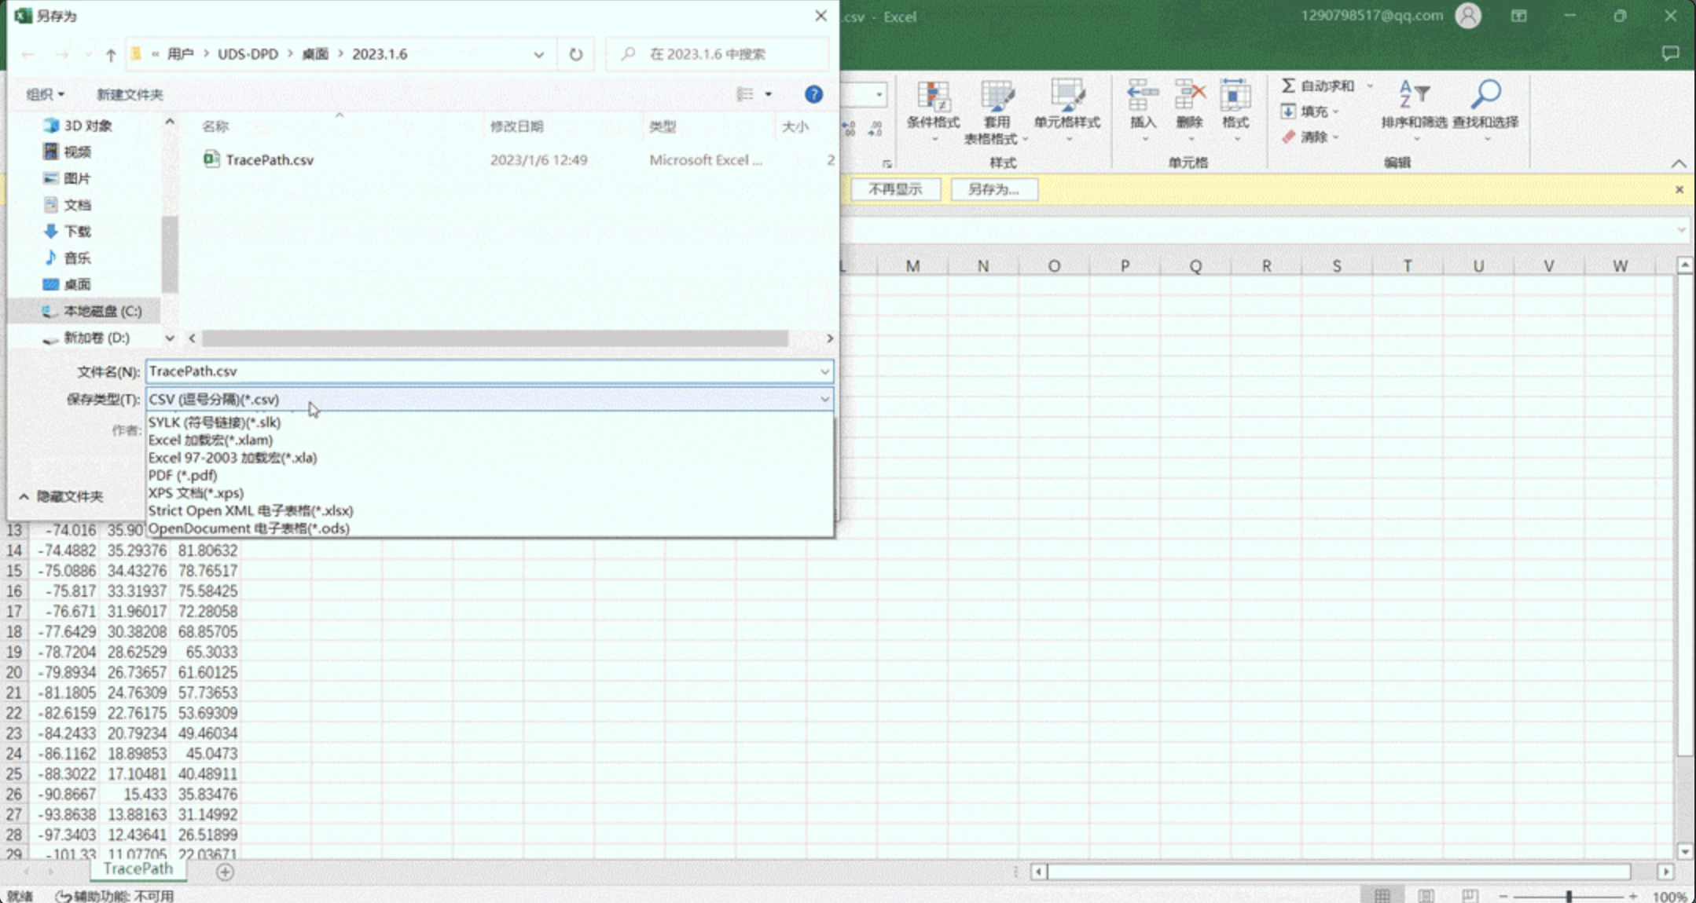Choose Excel 97-2003 Add-in (*.xla) type
1696x903 pixels.
(490, 458)
